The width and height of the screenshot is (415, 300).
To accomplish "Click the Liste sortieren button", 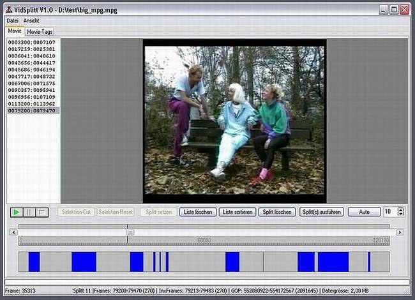I will (238, 212).
